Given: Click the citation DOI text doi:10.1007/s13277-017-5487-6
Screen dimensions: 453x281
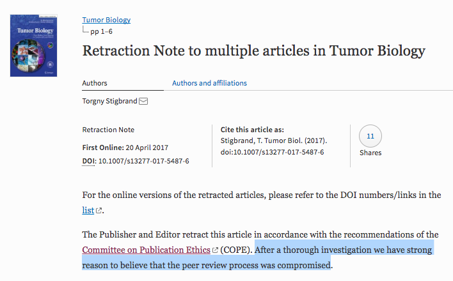Looking at the screenshot, I should click(272, 152).
